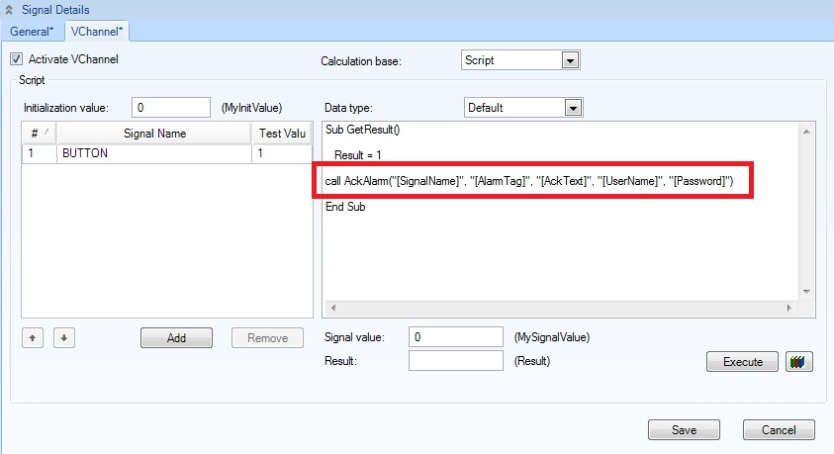Toggle the Activate VChannel checkbox
The image size is (834, 454).
click(17, 59)
